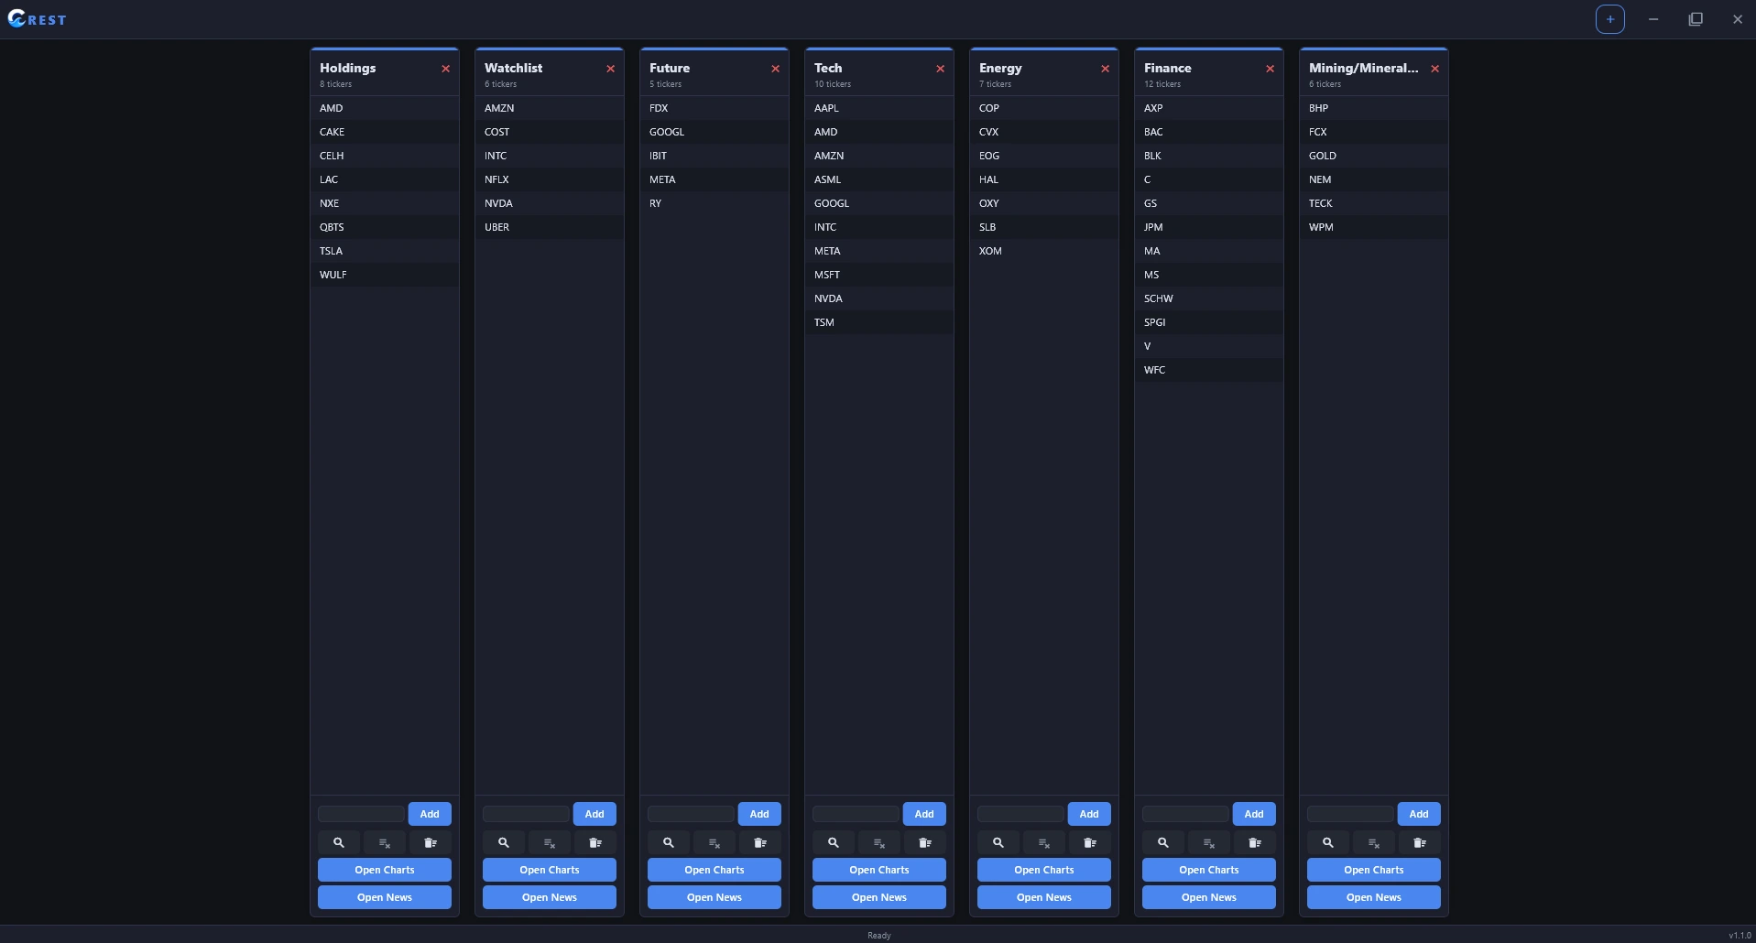Click remove-selected list icon in Finance panel
Viewport: 1756px width, 943px height.
click(1209, 842)
